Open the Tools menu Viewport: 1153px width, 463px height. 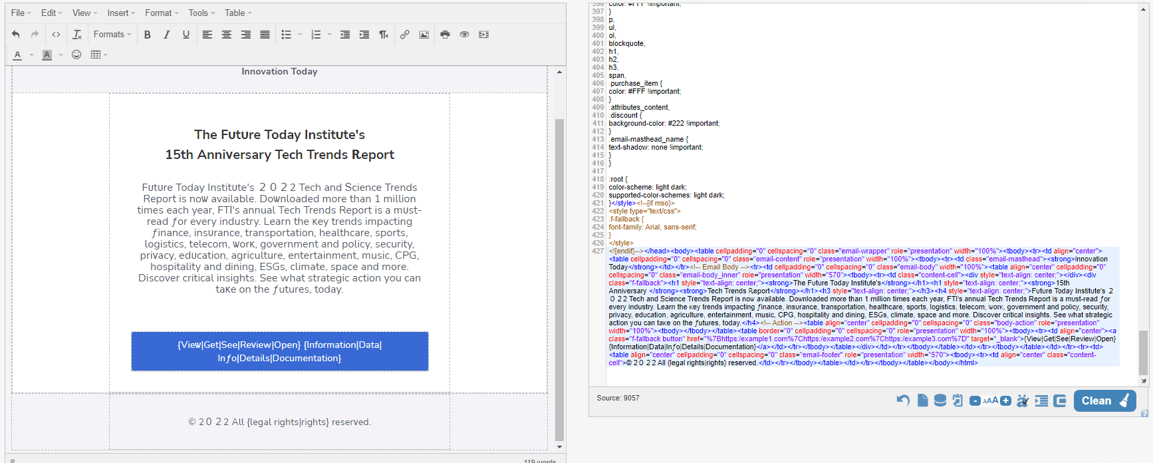click(201, 13)
